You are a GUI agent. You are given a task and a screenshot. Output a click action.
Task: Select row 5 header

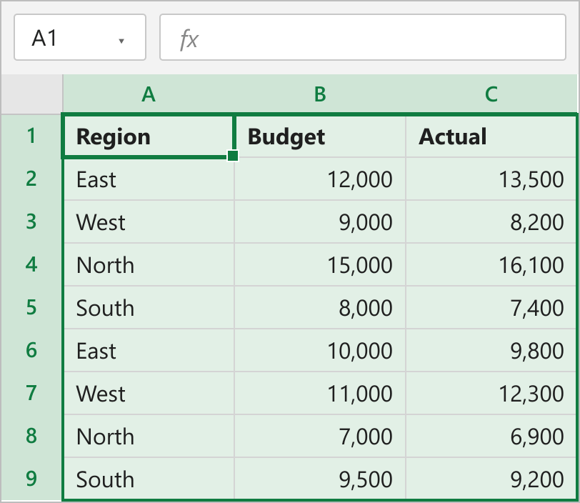coord(32,307)
